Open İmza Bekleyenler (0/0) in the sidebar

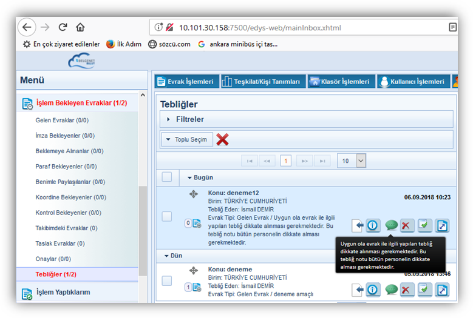65,136
